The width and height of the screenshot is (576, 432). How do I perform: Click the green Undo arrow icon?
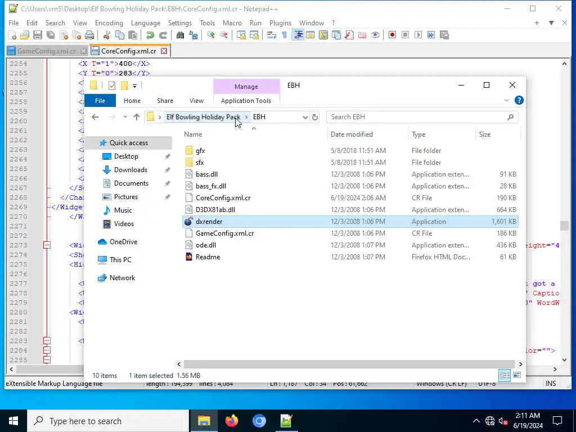(150, 35)
